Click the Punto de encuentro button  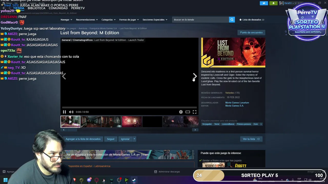[x=251, y=32]
